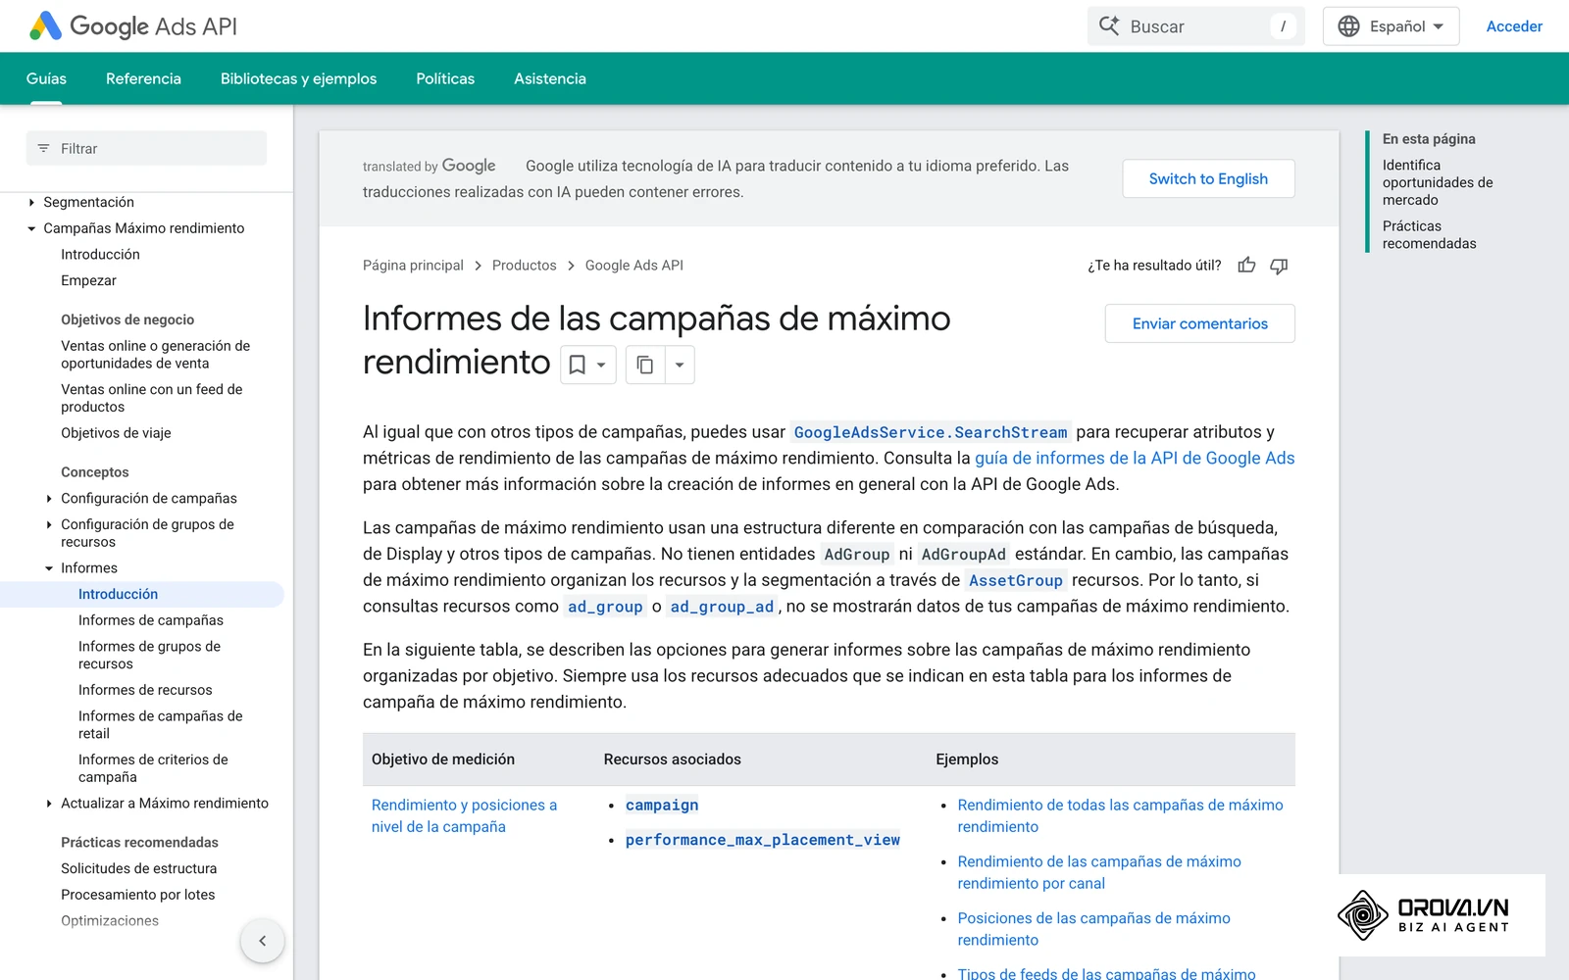The image size is (1569, 980).
Task: Click the thumbs down icon
Action: [1279, 266]
